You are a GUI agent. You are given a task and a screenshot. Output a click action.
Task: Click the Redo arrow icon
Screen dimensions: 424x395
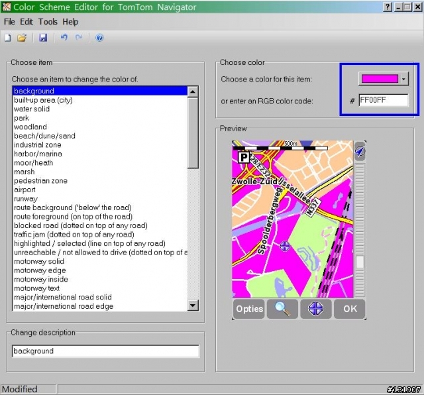pyautogui.click(x=79, y=37)
